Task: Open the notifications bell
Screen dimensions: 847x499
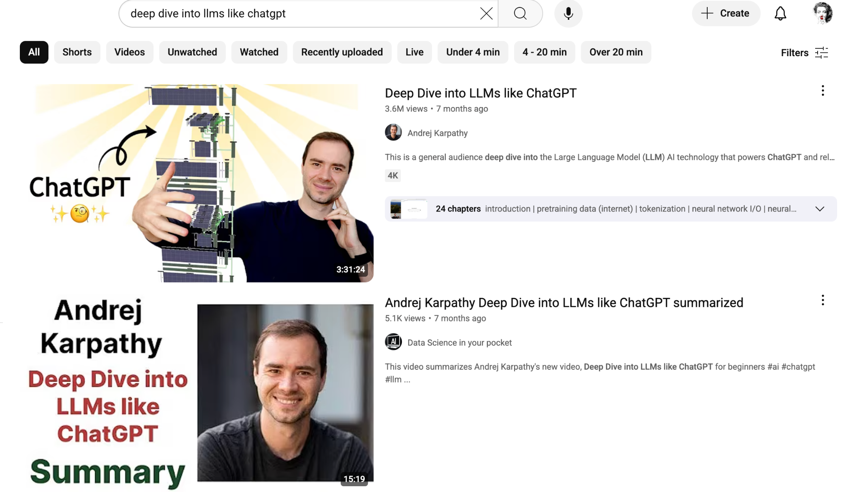Action: coord(780,14)
